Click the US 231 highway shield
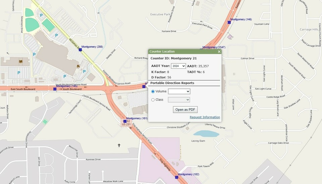 tap(126, 124)
